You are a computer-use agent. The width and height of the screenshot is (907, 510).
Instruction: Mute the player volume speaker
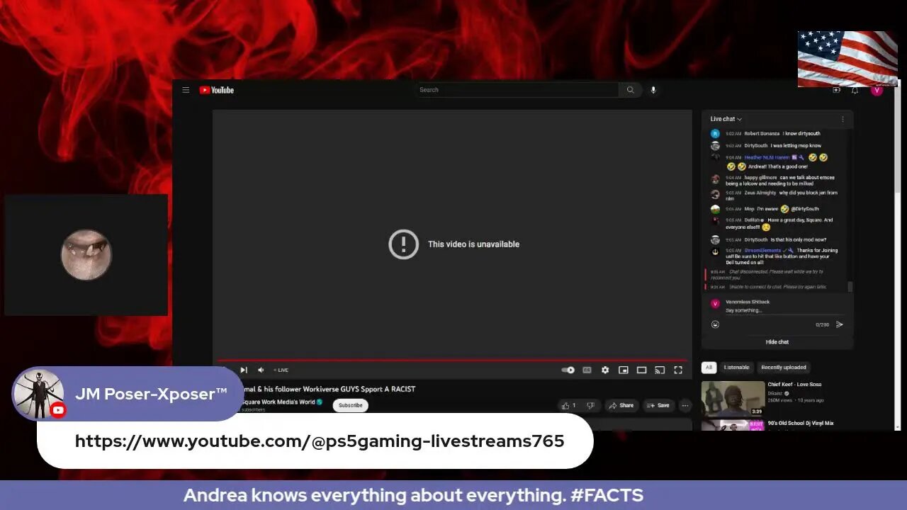(261, 370)
